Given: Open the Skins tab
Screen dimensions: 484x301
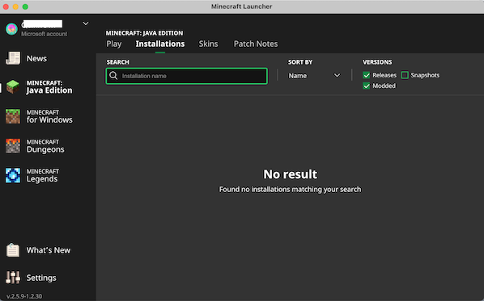Looking at the screenshot, I should pos(208,44).
